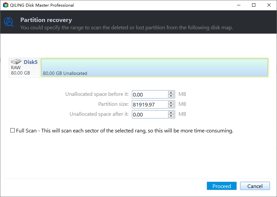This screenshot has height=197, width=277.
Task: Focus the Unallocated space before it field
Action: [x=150, y=95]
